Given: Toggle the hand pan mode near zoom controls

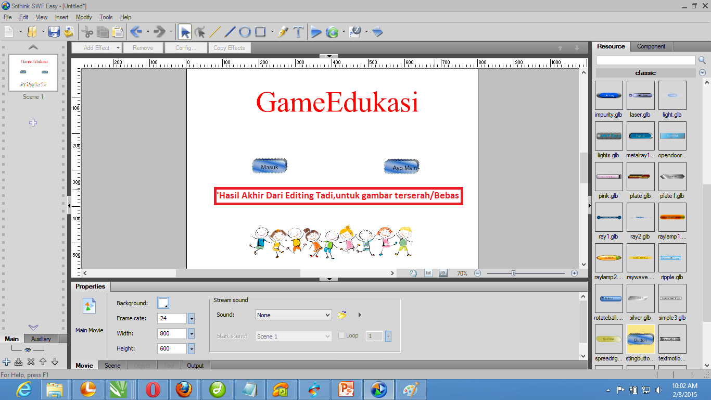Looking at the screenshot, I should click(412, 272).
